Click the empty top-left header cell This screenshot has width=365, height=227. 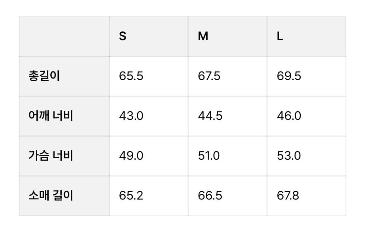click(64, 37)
